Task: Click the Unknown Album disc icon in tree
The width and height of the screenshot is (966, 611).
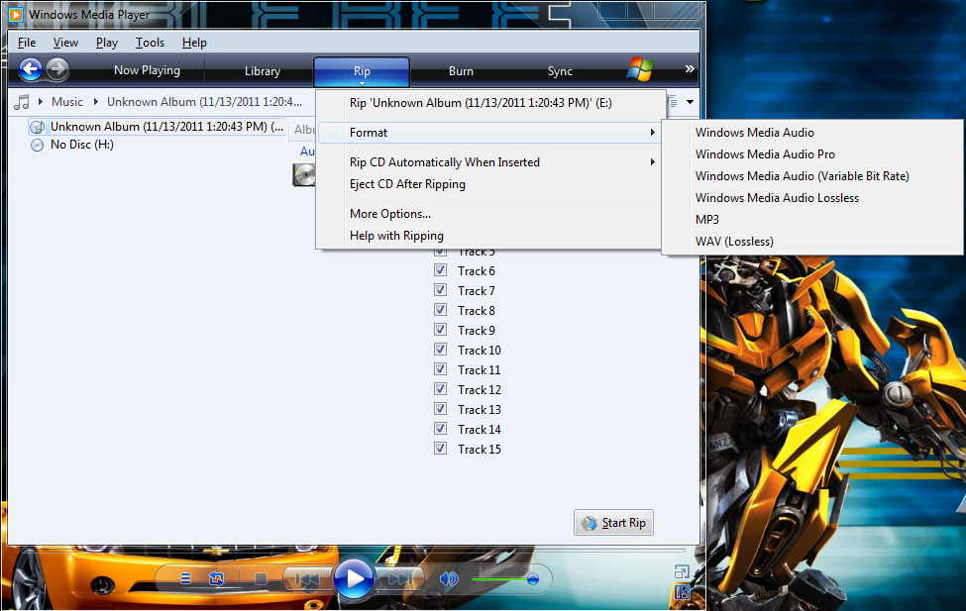Action: click(37, 127)
